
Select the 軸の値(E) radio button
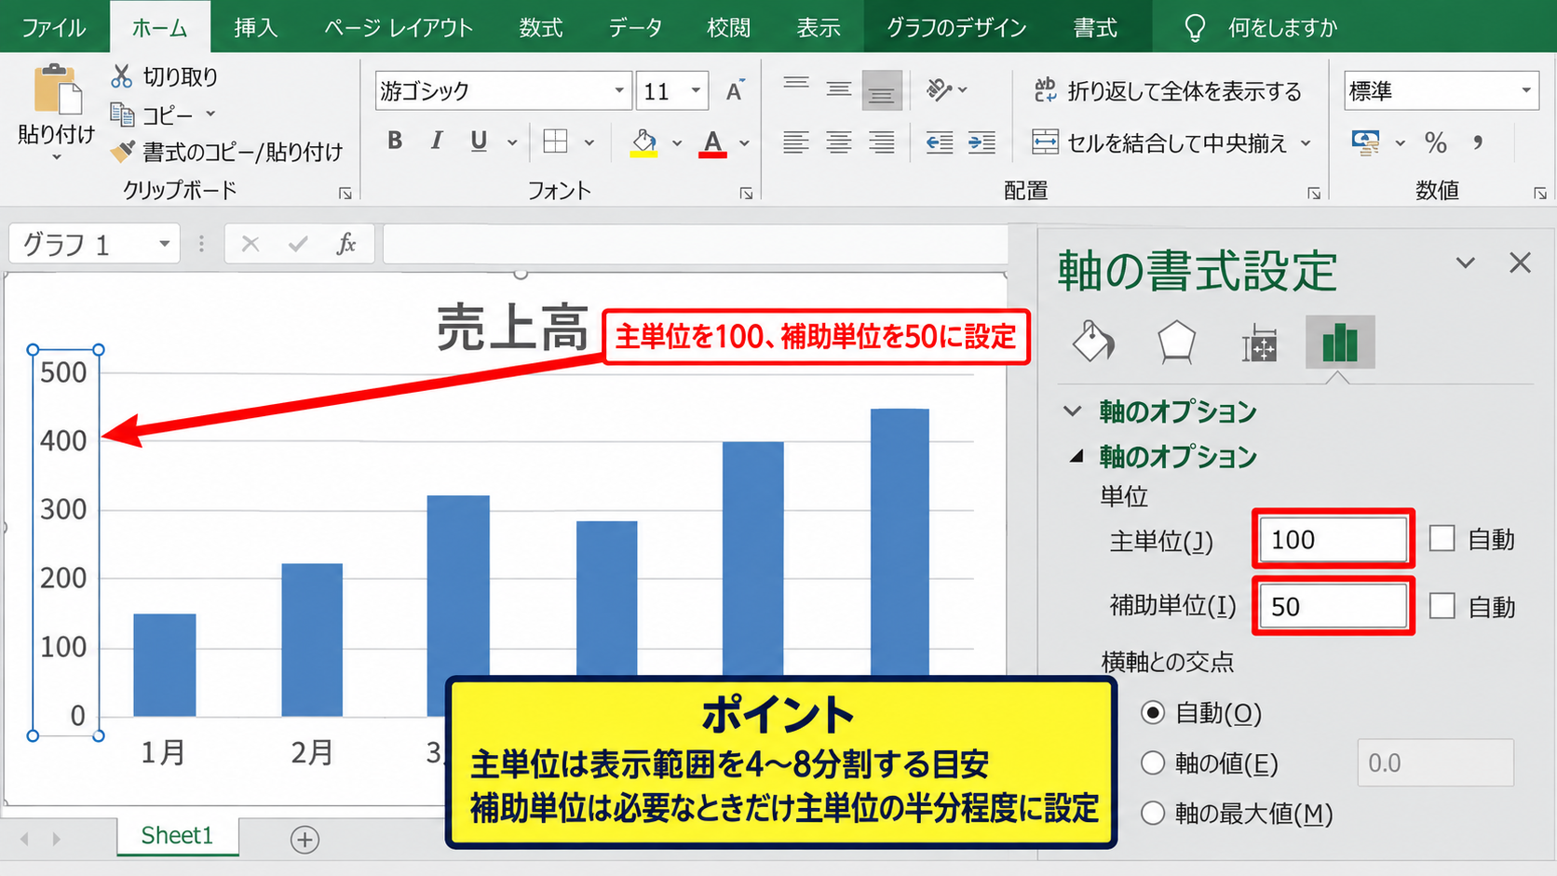coord(1153,763)
